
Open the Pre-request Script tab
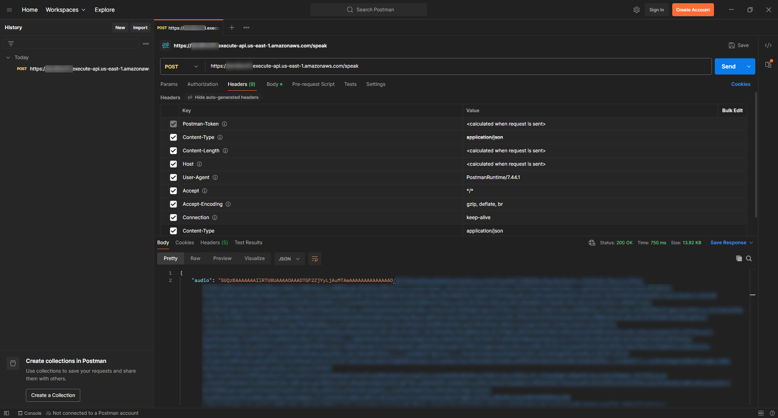[313, 84]
